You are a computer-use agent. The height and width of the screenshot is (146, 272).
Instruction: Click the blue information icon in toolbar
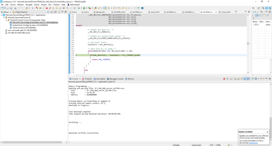pos(142,8)
